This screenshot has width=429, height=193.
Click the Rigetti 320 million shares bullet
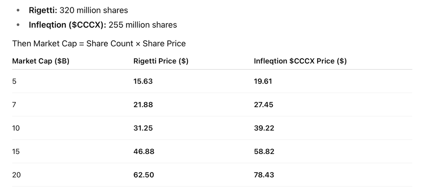click(x=78, y=10)
